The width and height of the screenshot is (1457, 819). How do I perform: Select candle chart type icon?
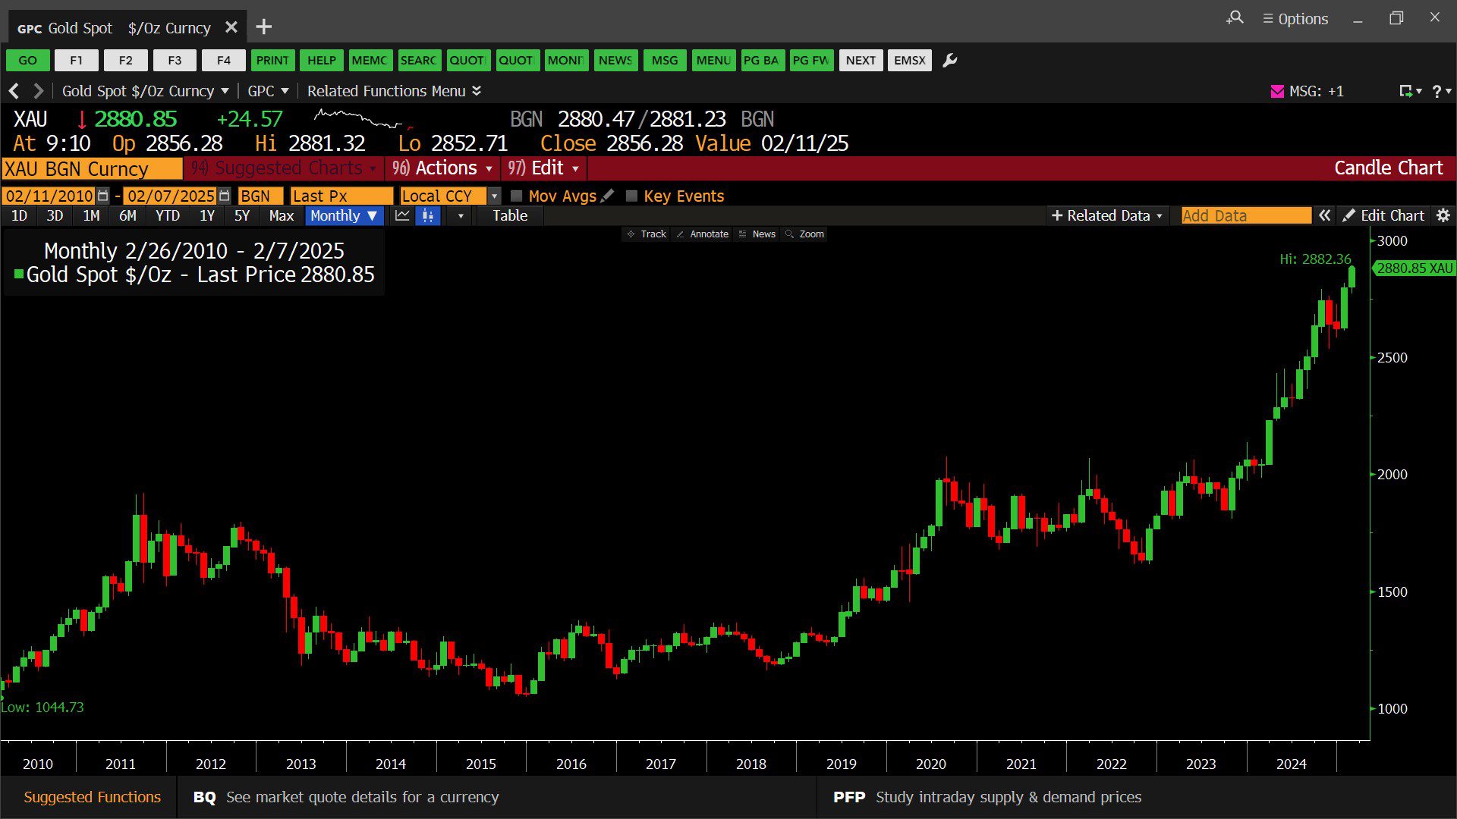tap(428, 216)
